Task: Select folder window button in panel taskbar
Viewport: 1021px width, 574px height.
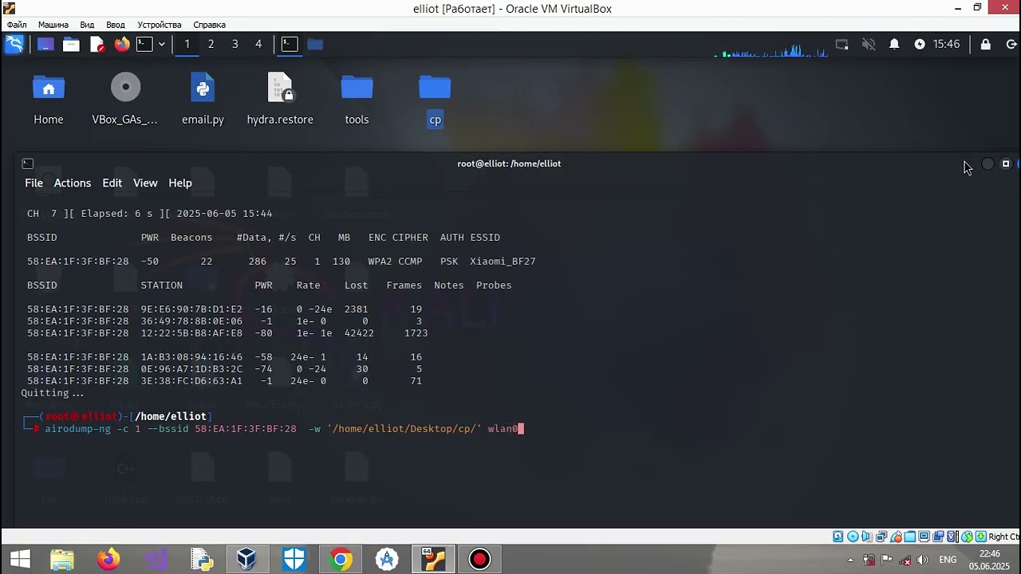Action: click(315, 44)
